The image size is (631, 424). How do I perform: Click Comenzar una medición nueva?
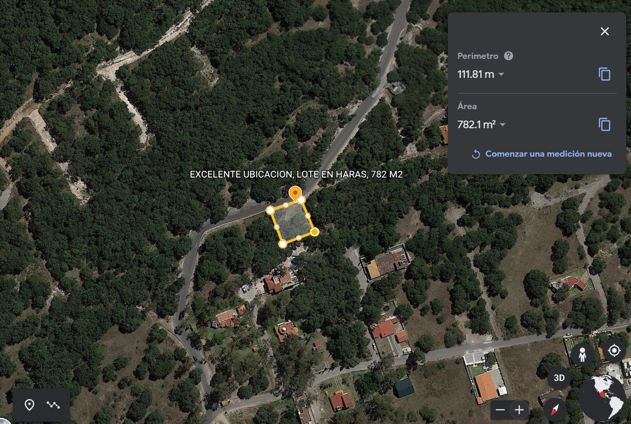pos(542,154)
